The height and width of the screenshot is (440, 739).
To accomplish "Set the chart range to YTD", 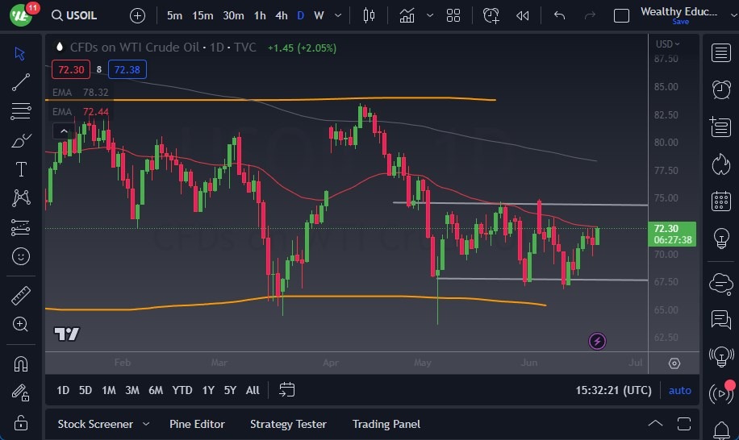I will [182, 390].
